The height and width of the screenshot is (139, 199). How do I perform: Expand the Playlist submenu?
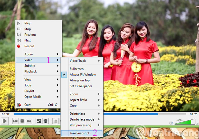(38, 91)
